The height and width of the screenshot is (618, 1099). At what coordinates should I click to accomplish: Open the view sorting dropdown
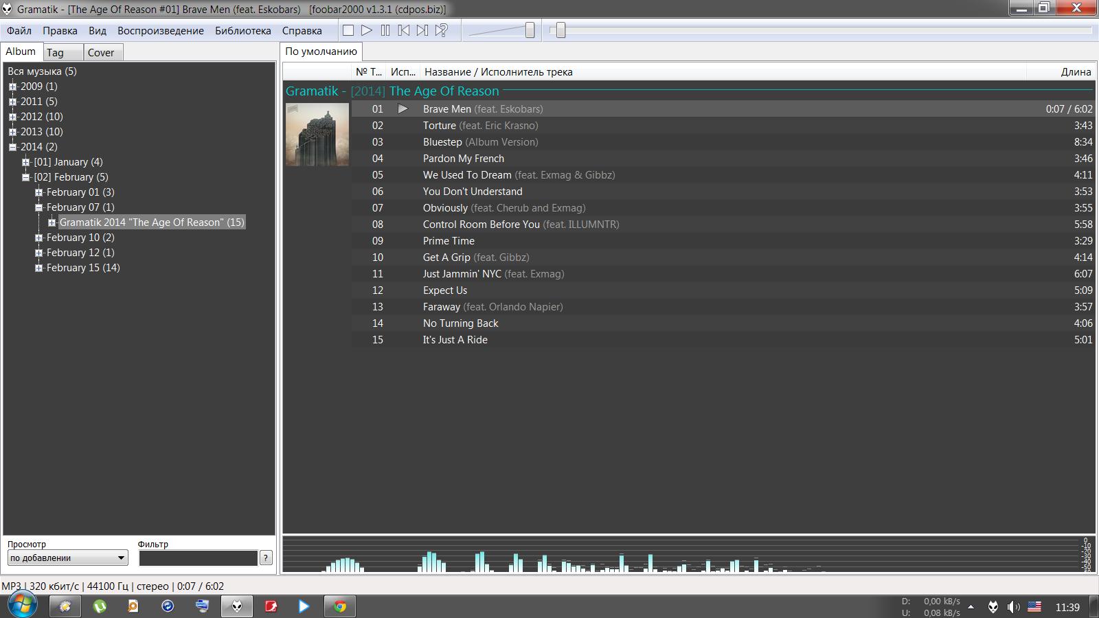67,558
